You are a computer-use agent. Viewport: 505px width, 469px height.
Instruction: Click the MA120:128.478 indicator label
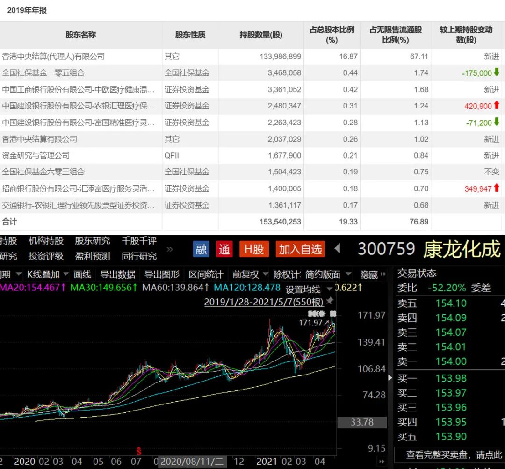click(247, 287)
